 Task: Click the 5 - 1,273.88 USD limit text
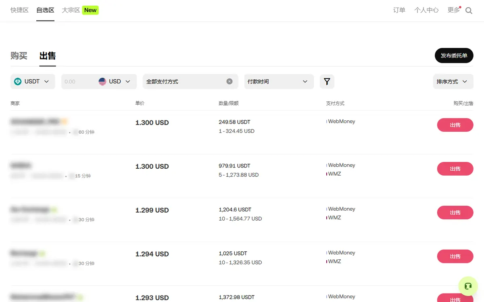click(238, 175)
